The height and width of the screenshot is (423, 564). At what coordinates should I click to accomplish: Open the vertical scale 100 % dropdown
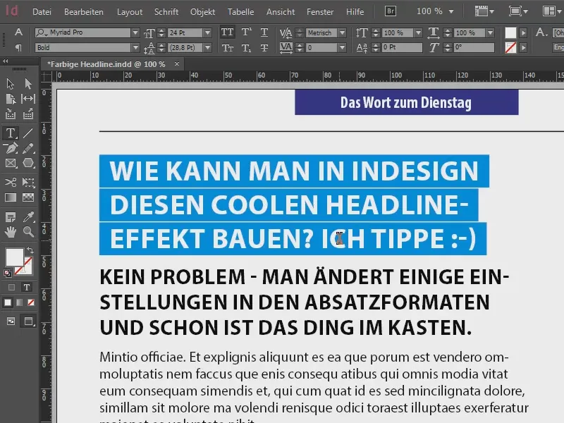pos(418,32)
